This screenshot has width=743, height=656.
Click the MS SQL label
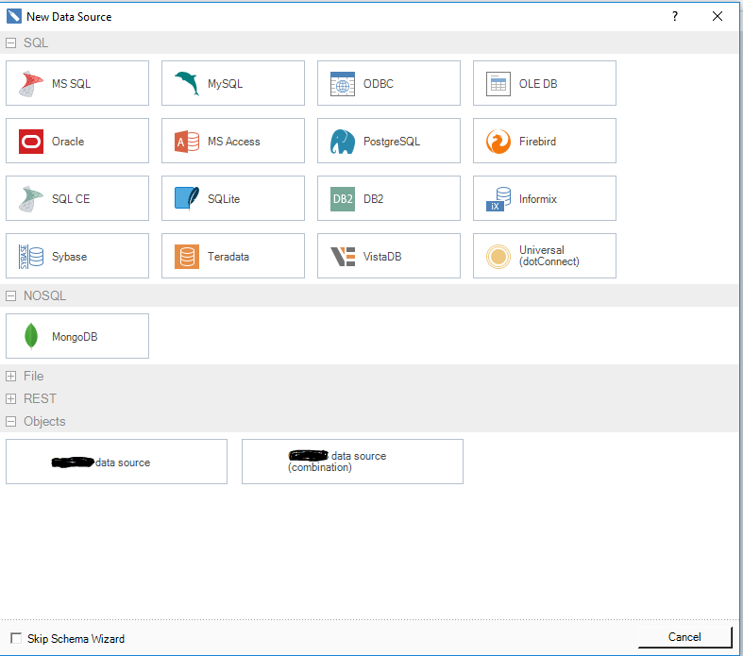pos(71,84)
